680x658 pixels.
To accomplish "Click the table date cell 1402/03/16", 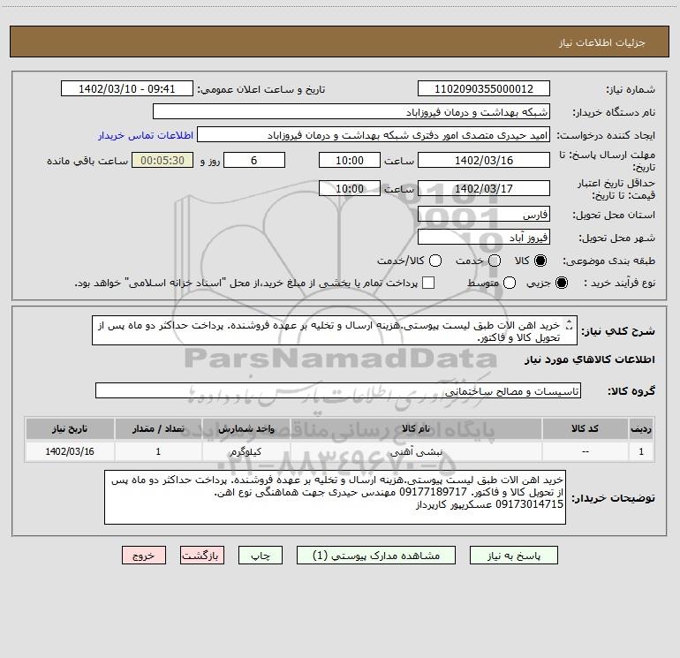I will pyautogui.click(x=70, y=451).
